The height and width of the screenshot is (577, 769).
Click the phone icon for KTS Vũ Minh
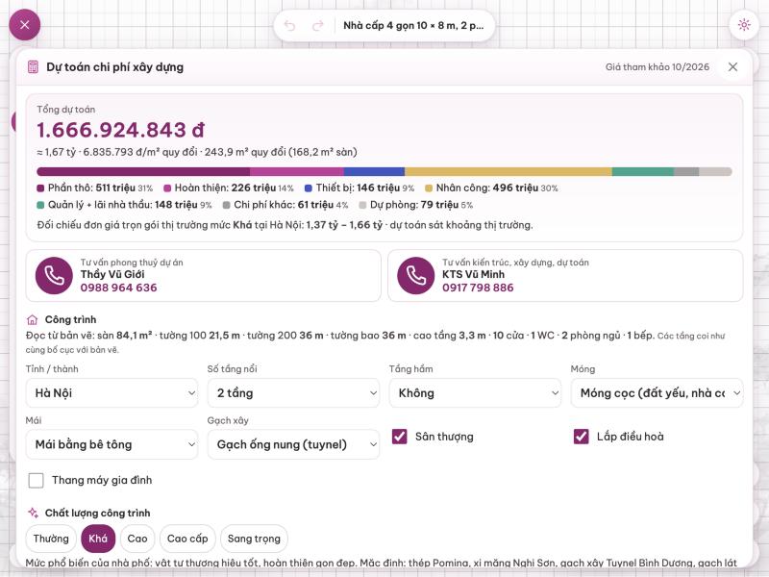point(416,275)
